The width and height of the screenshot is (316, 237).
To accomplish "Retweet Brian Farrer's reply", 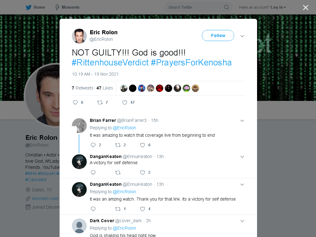I will [x=118, y=145].
